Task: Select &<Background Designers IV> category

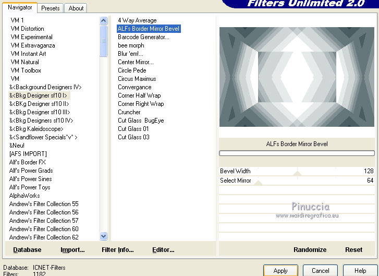Action: (45, 87)
